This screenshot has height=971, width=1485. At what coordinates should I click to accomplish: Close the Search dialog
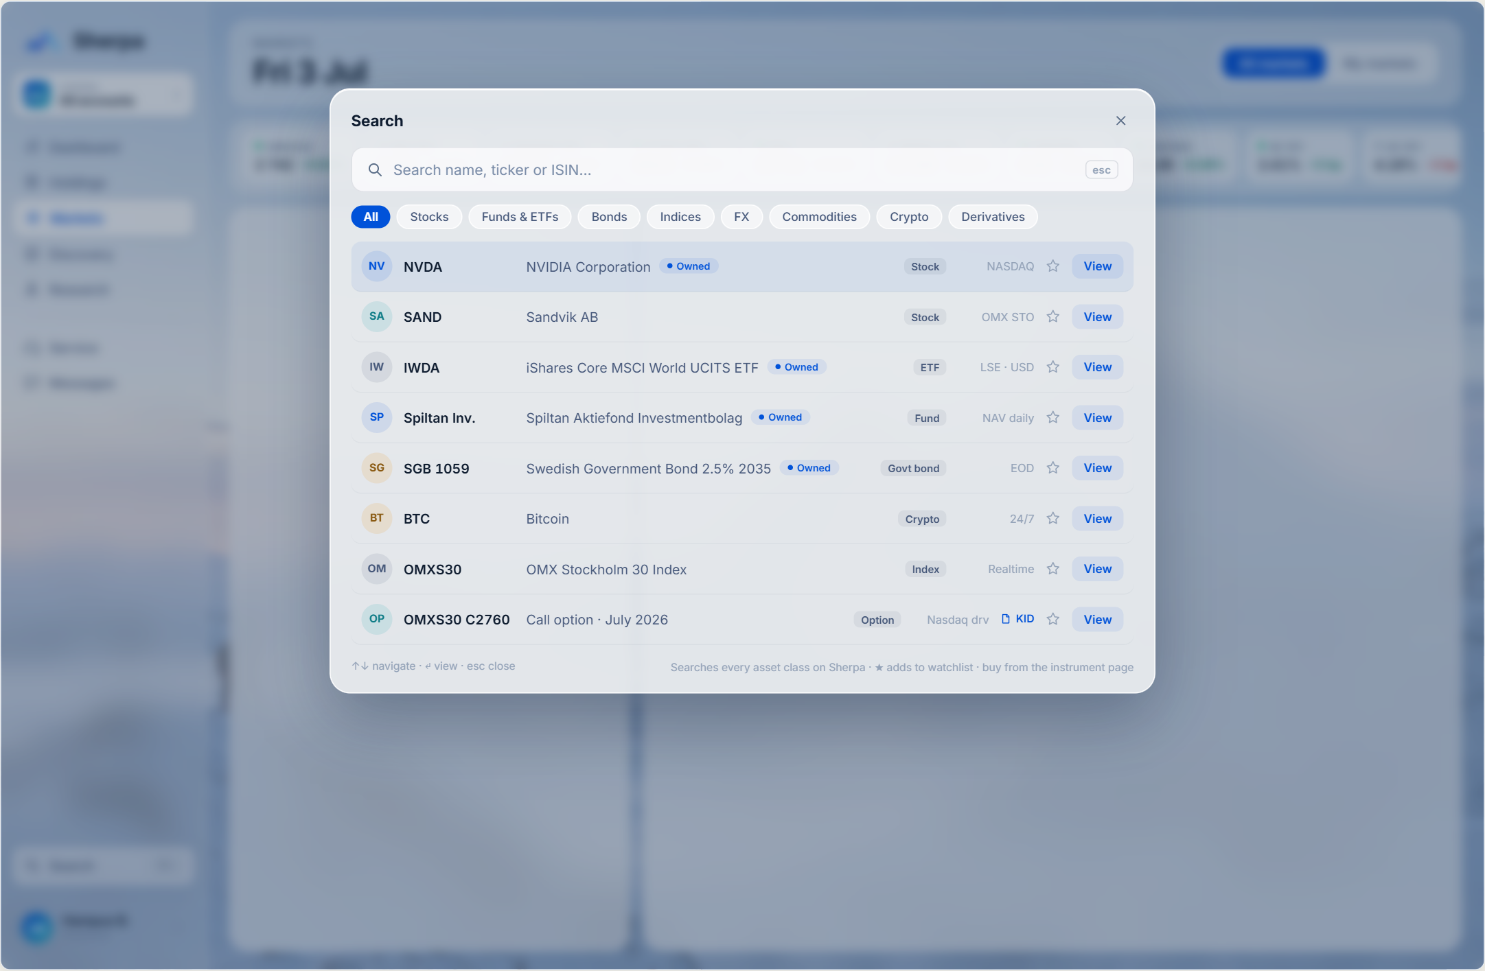pos(1120,121)
